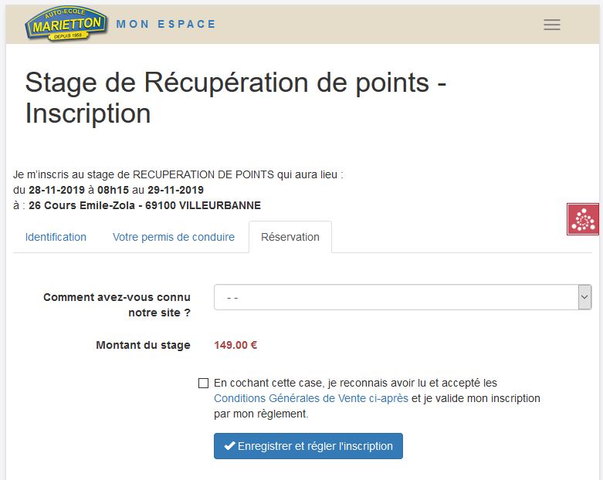Open the red floating widget icon

tap(583, 220)
